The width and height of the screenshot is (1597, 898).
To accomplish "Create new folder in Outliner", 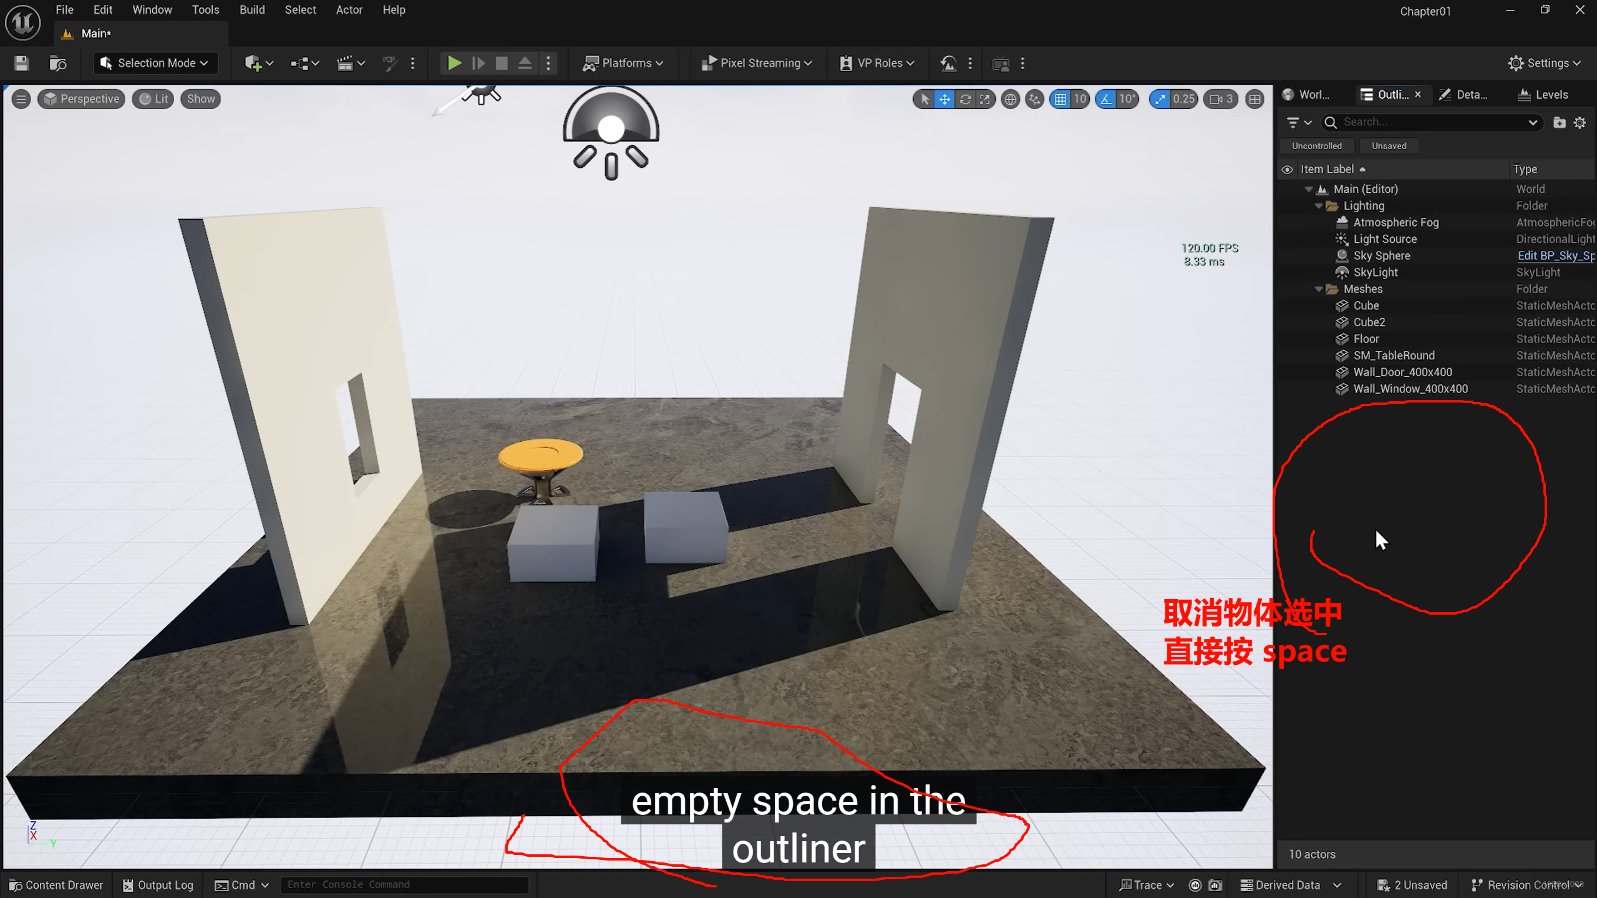I will tap(1559, 122).
